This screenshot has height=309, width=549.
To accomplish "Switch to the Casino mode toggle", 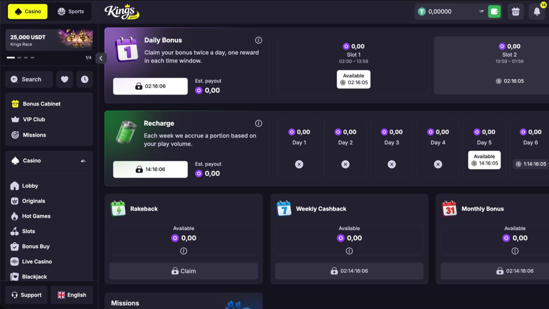I will click(28, 11).
